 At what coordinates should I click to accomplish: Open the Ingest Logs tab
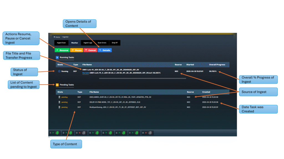click(x=88, y=43)
